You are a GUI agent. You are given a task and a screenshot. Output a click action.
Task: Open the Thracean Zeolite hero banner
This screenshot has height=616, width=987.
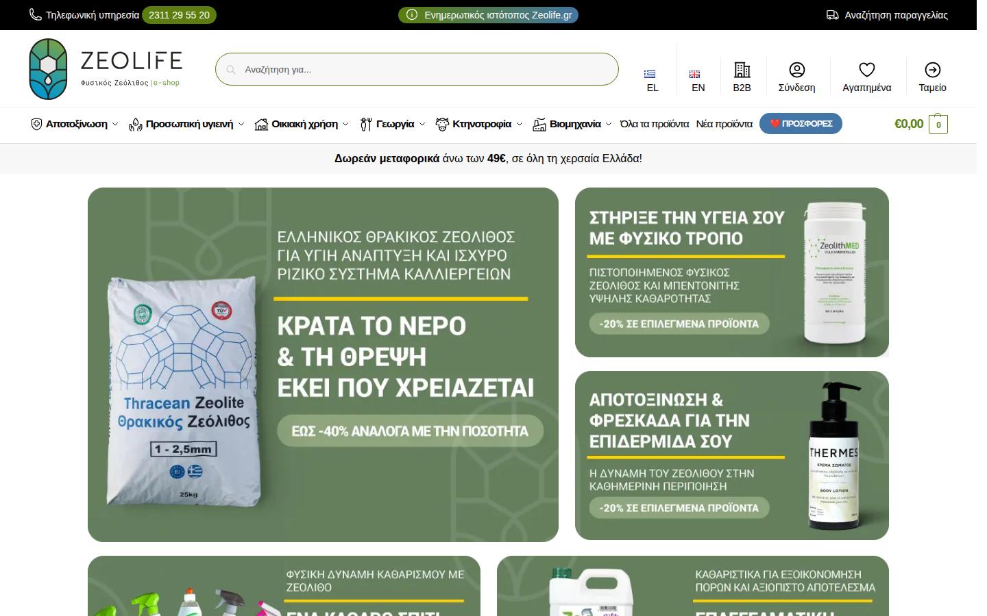323,365
